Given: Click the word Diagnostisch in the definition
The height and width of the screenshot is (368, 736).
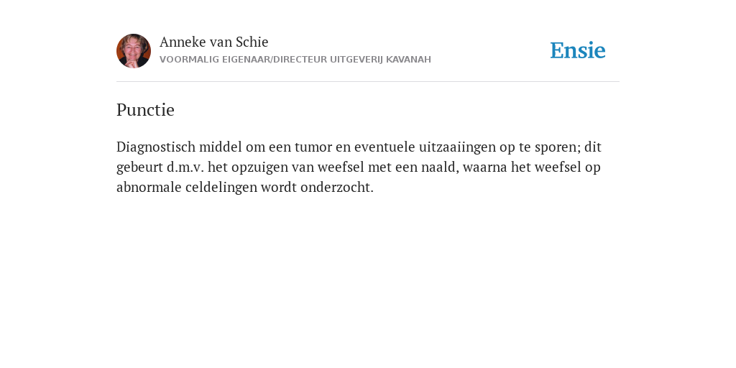Looking at the screenshot, I should [x=156, y=147].
